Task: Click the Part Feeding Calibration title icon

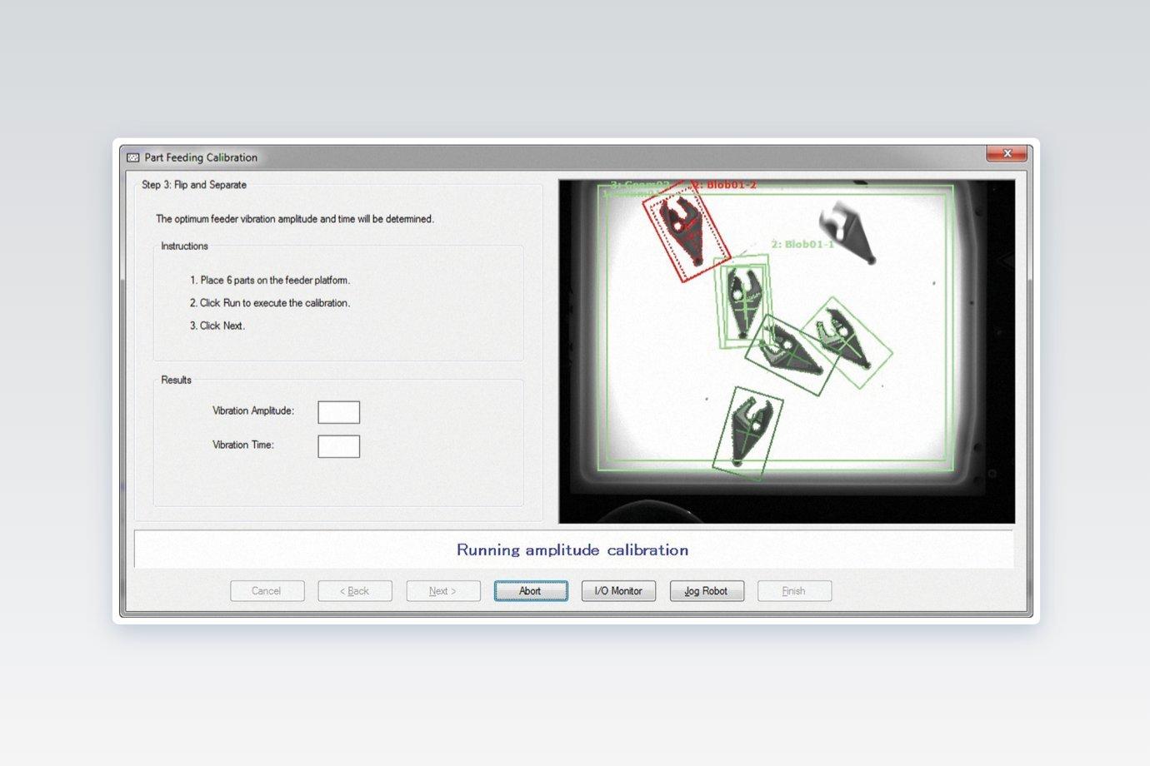Action: click(132, 157)
